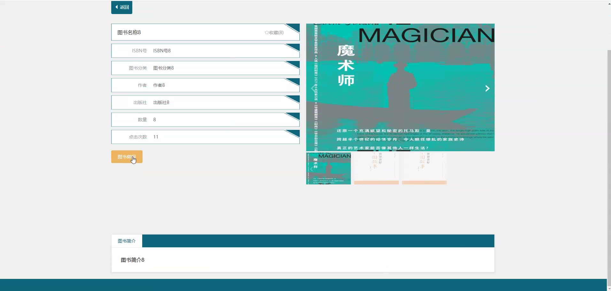Screen dimensions: 611x291
Task: Click the orange 图书借阅 borrow button
Action: 127,157
